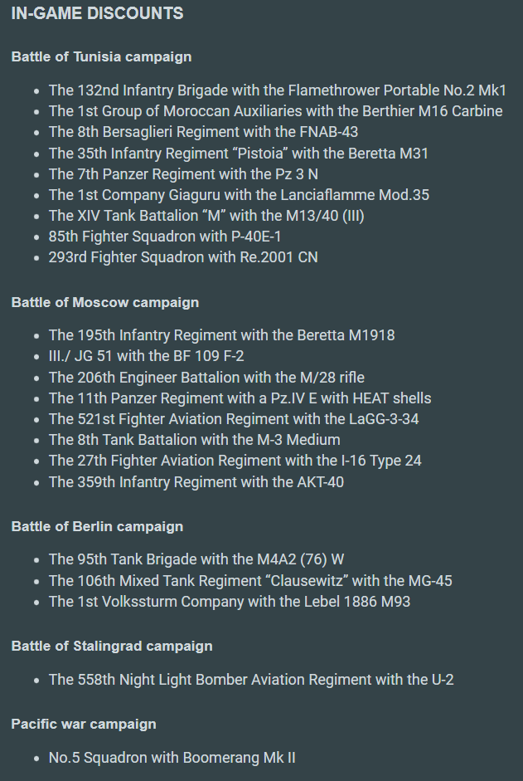Click the 8th Tank Battalion M-3 Medium item
This screenshot has width=523, height=781.
pos(194,440)
